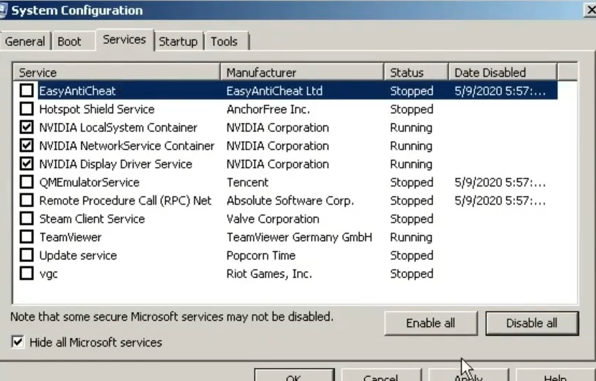Sort by the Manufacturer column header

[302, 72]
